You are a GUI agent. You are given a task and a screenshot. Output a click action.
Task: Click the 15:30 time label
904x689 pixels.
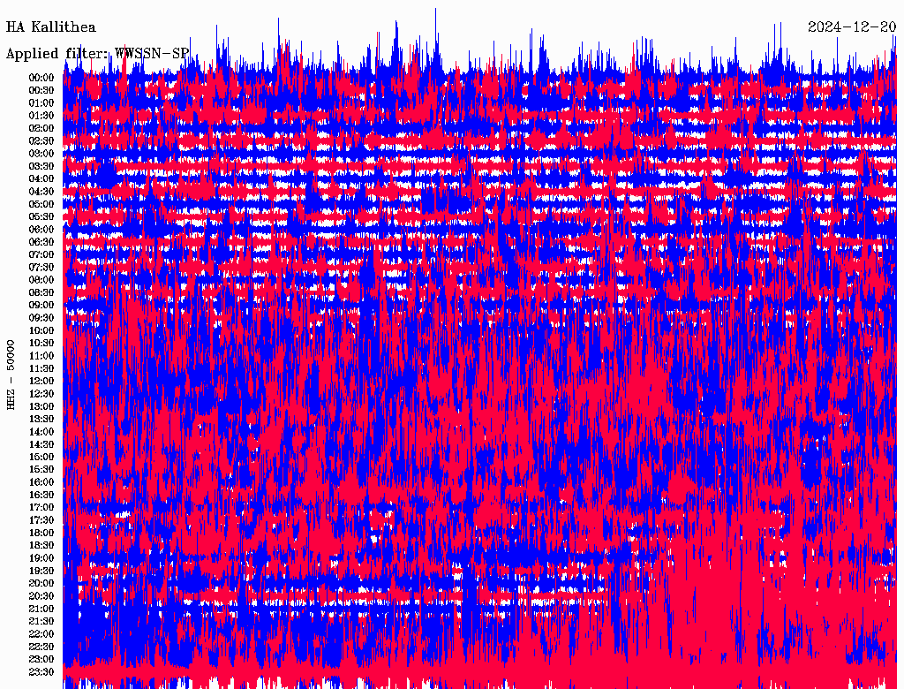41,470
